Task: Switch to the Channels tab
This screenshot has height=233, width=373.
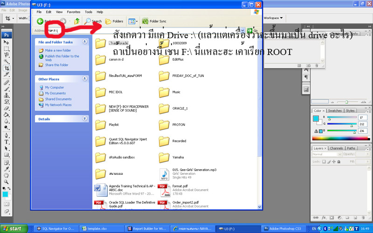Action: [x=336, y=148]
